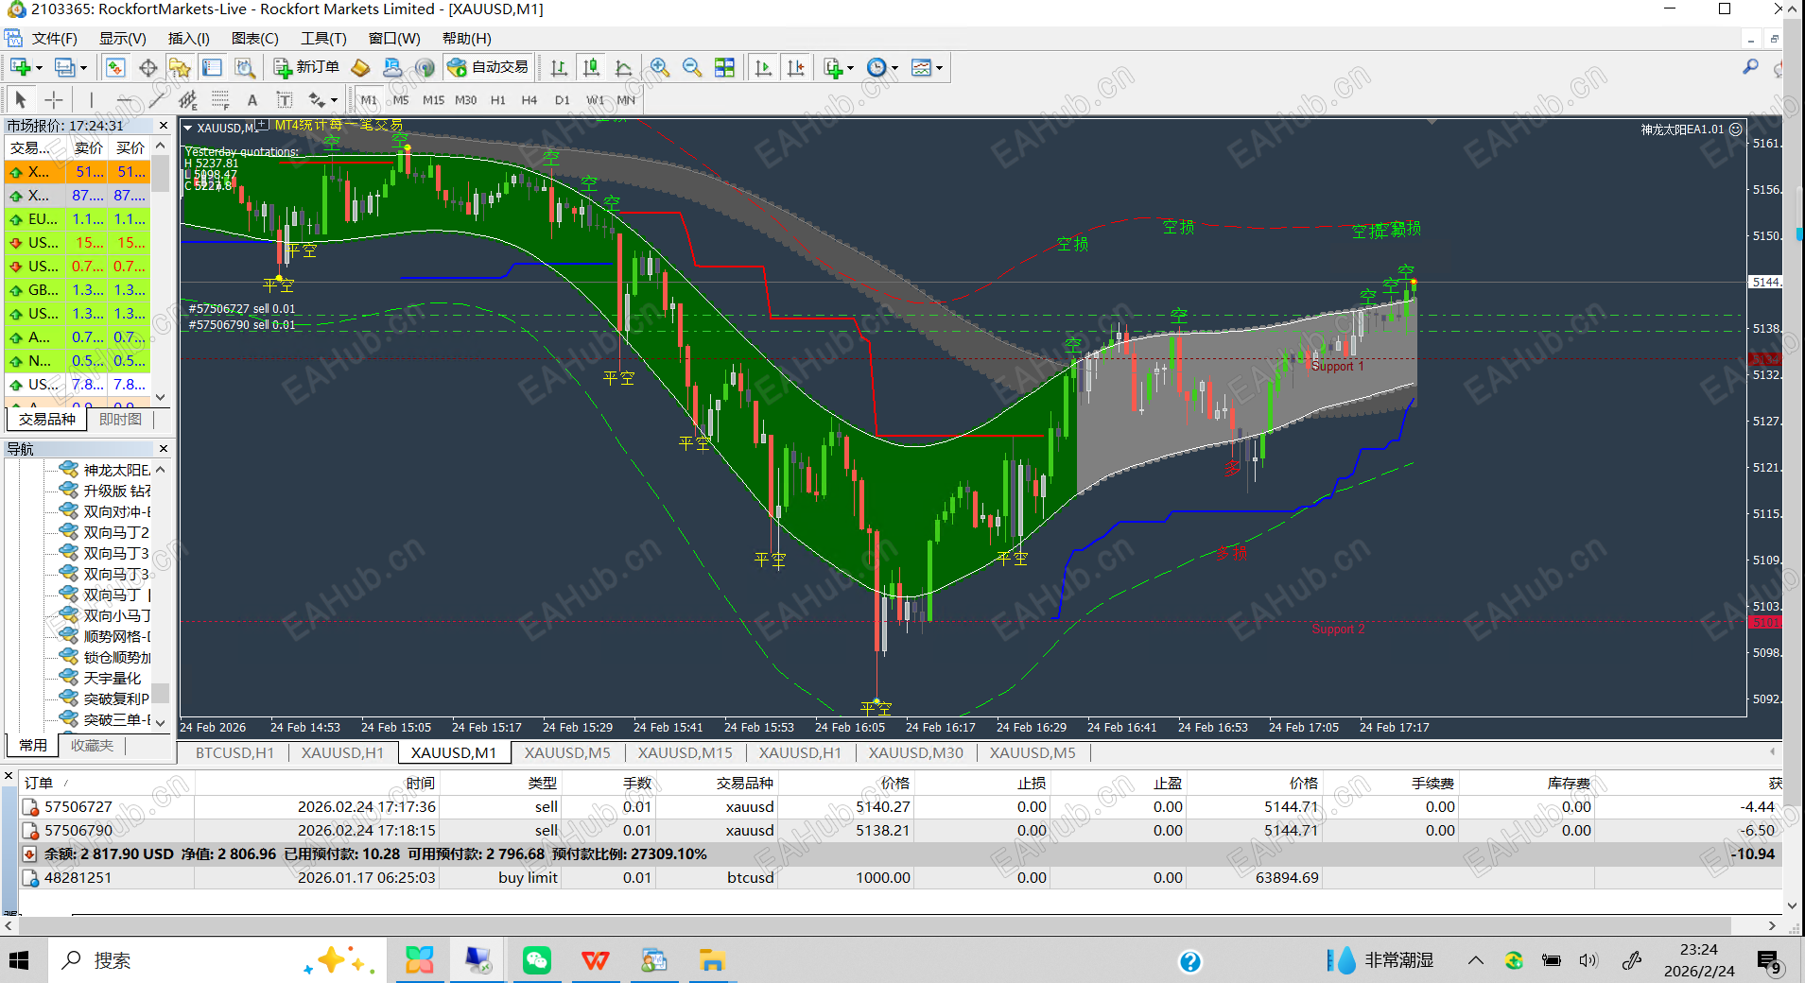Toggle the 自动交易 auto trading button

tap(489, 67)
